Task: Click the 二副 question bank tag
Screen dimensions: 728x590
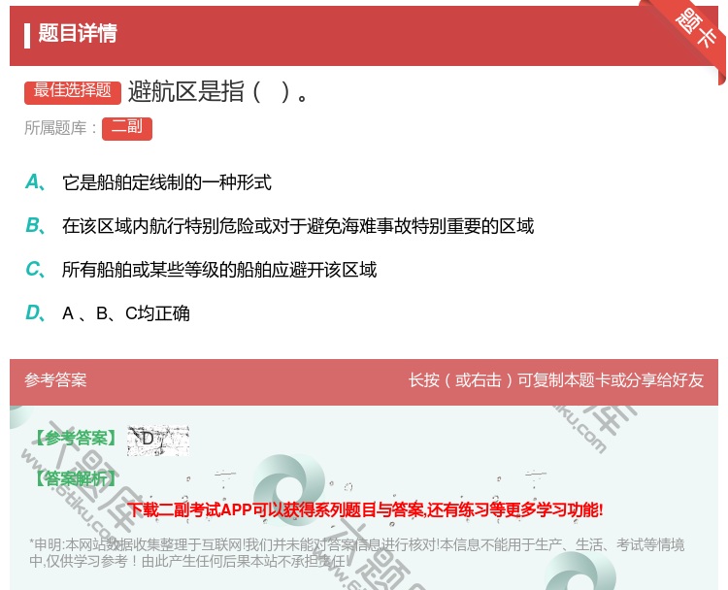Action: (x=127, y=128)
